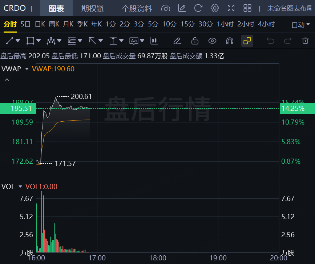This screenshot has width=315, height=264.
Task: Toggle the drawing lock icon
Action: 195,41
